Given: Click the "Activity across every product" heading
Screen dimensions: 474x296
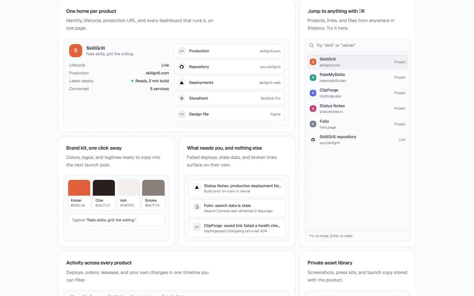Looking at the screenshot, I should click(x=99, y=263).
